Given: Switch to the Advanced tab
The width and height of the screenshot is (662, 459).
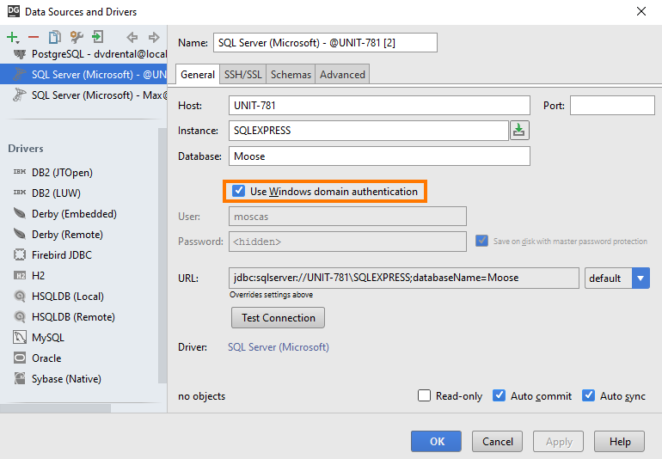Looking at the screenshot, I should pos(342,74).
